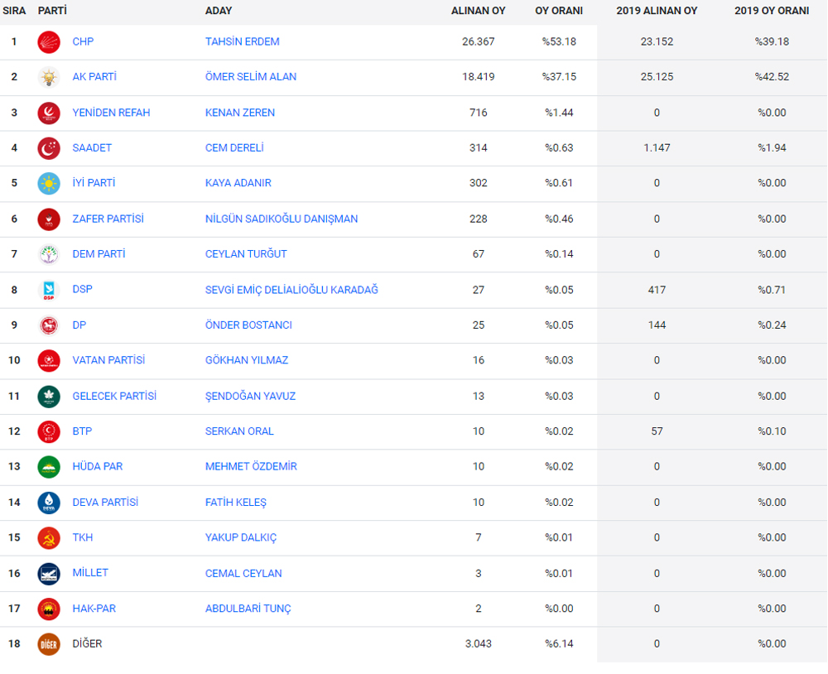Click the HÜDA PAR green logo

pyautogui.click(x=49, y=468)
